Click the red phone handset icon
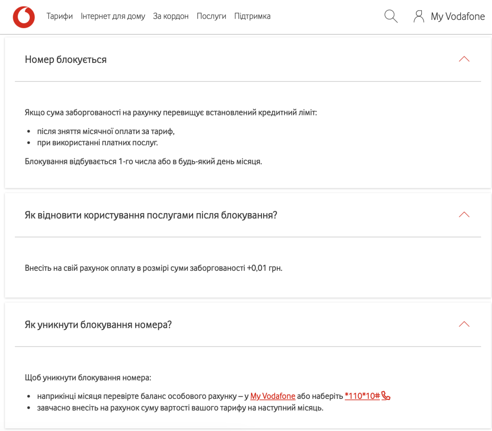The height and width of the screenshot is (431, 492). 386,396
